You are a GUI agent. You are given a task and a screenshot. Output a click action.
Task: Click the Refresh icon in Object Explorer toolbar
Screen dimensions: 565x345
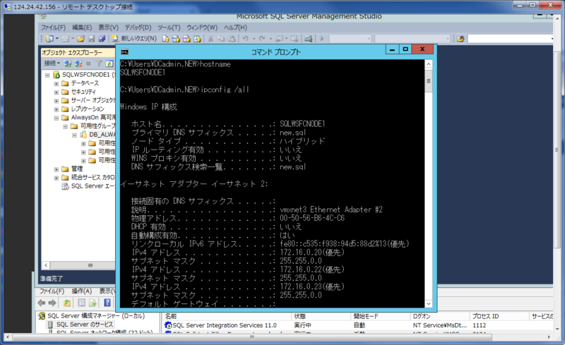tap(108, 63)
